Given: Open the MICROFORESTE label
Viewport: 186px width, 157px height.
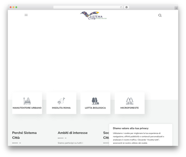Looking at the screenshot, I should (x=129, y=108).
